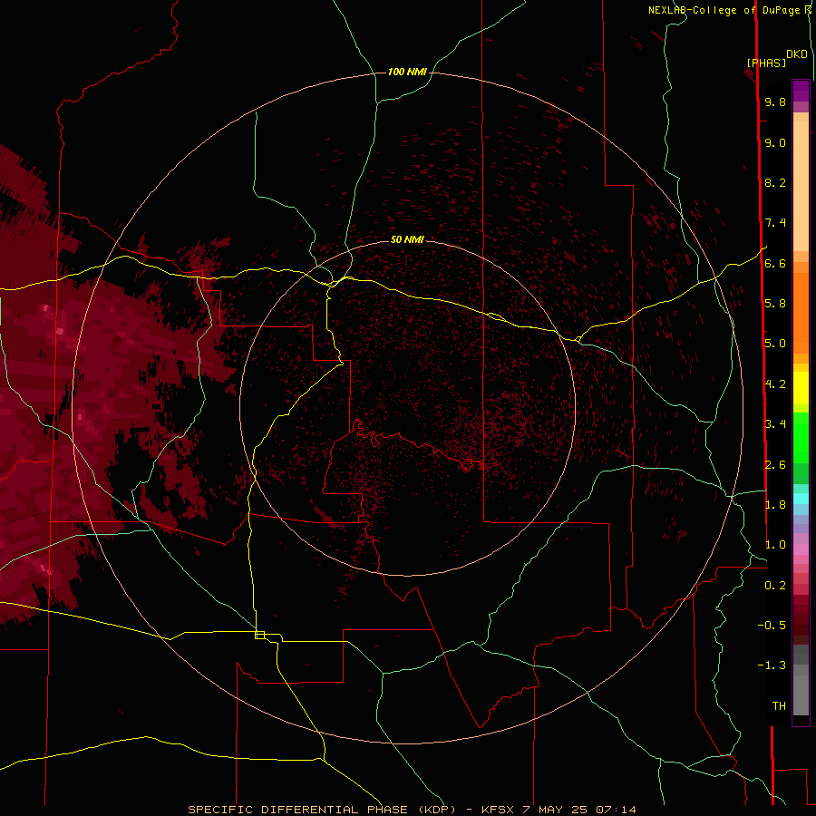Click the 0.2 legend value
This screenshot has width=816, height=816.
775,586
